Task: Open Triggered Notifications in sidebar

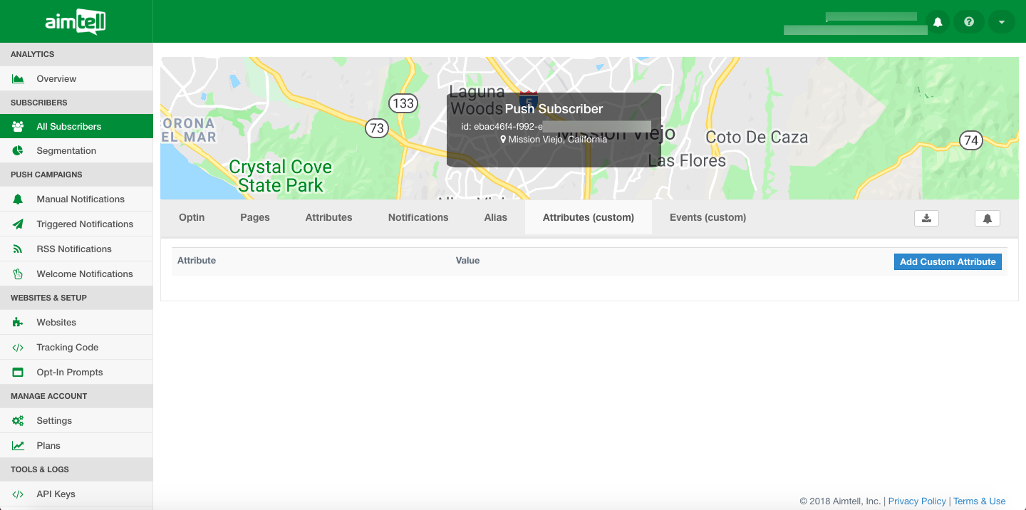Action: [85, 224]
